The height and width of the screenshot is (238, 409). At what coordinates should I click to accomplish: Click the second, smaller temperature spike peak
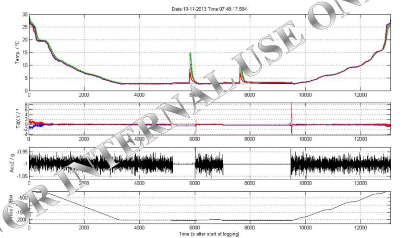[x=240, y=68]
